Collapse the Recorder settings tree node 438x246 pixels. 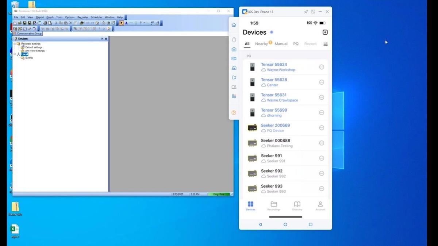pyautogui.click(x=15, y=44)
